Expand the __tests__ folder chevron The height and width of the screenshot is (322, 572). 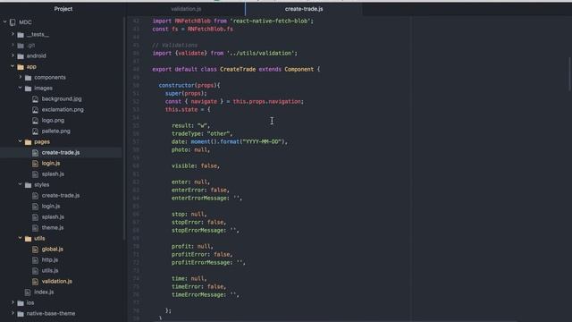coord(13,34)
